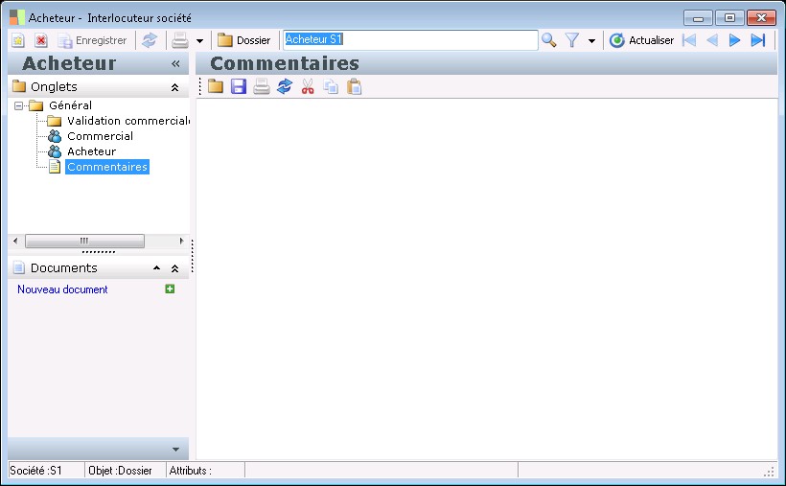Collapse the Documents section double chevron
Image resolution: width=786 pixels, height=486 pixels.
[175, 268]
